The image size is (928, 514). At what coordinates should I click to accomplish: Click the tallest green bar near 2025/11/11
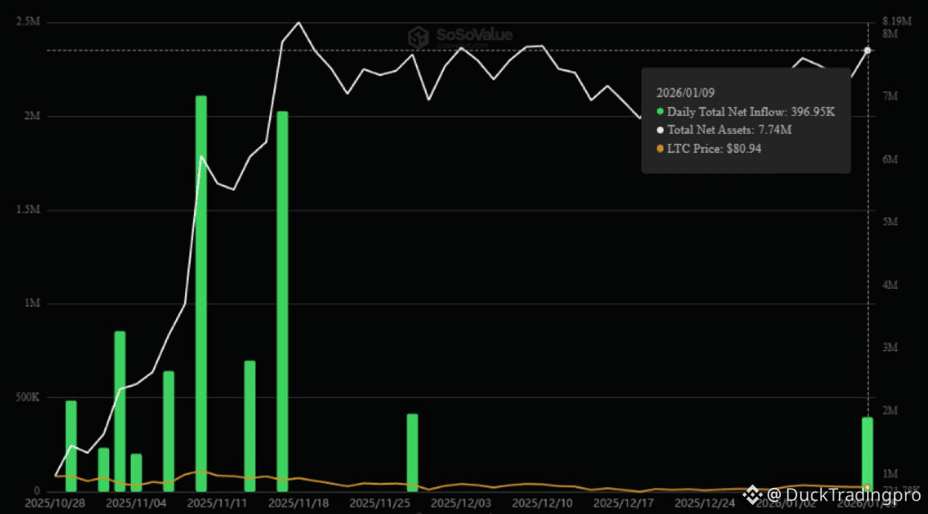(201, 290)
